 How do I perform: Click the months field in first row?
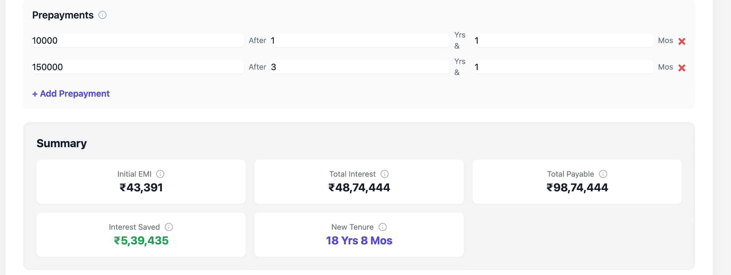tap(564, 41)
